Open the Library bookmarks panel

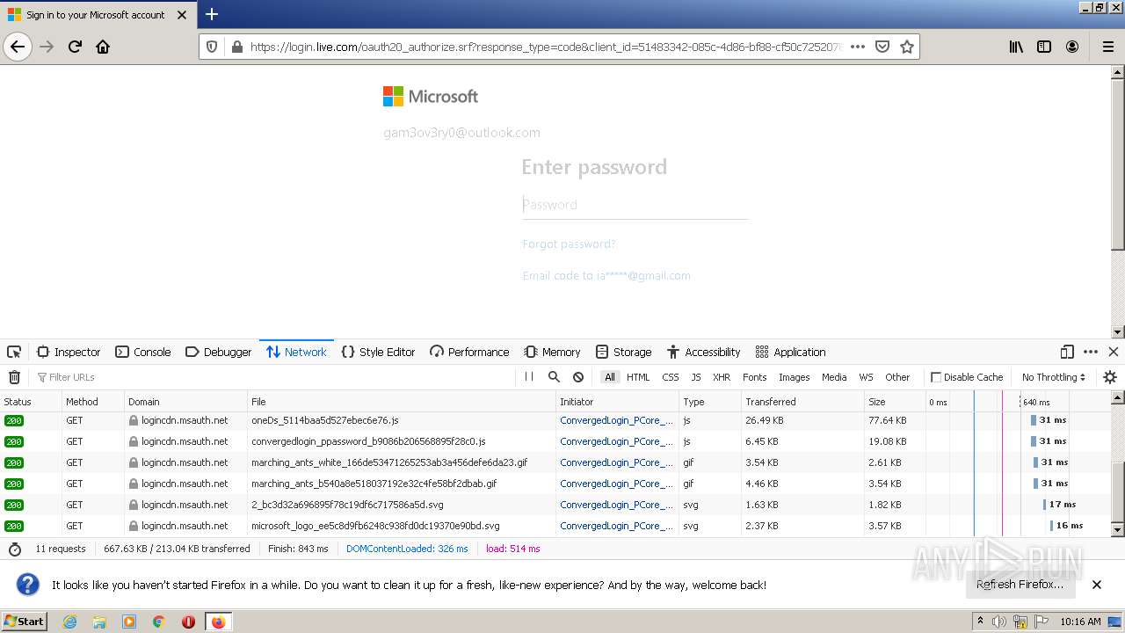click(x=1016, y=47)
